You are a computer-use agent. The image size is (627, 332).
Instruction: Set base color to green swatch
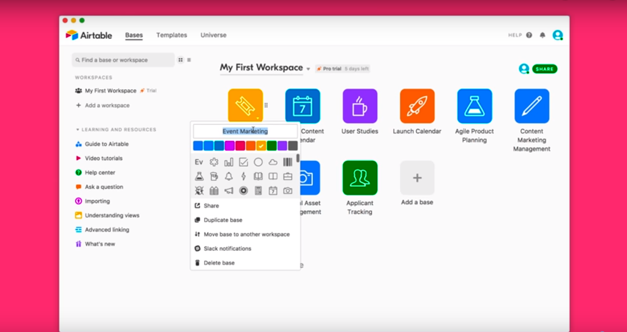(x=272, y=146)
